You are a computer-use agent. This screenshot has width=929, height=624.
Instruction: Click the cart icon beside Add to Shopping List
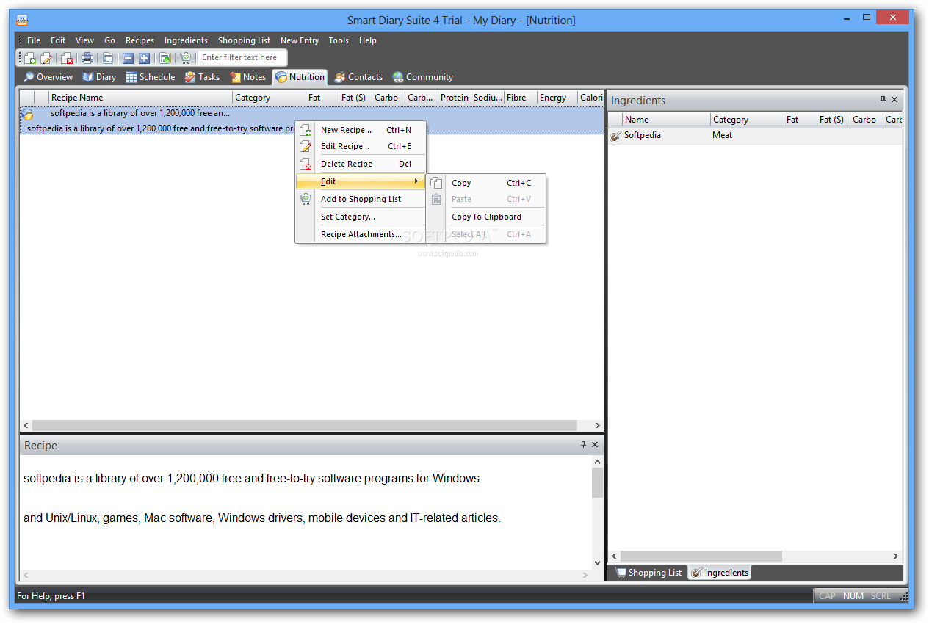[306, 199]
